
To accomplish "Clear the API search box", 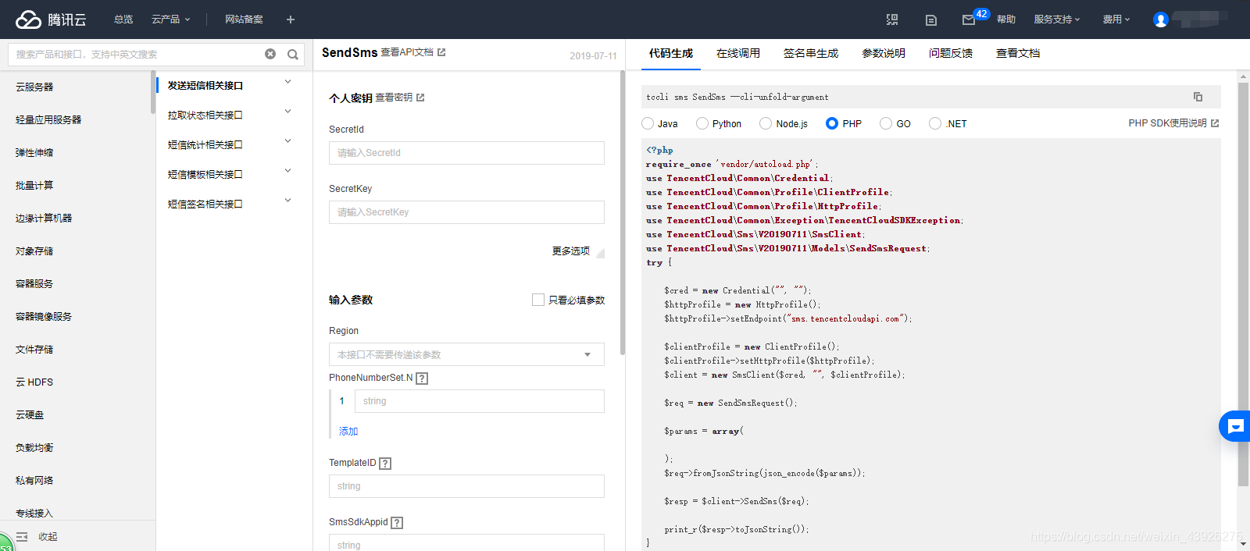I will 270,54.
